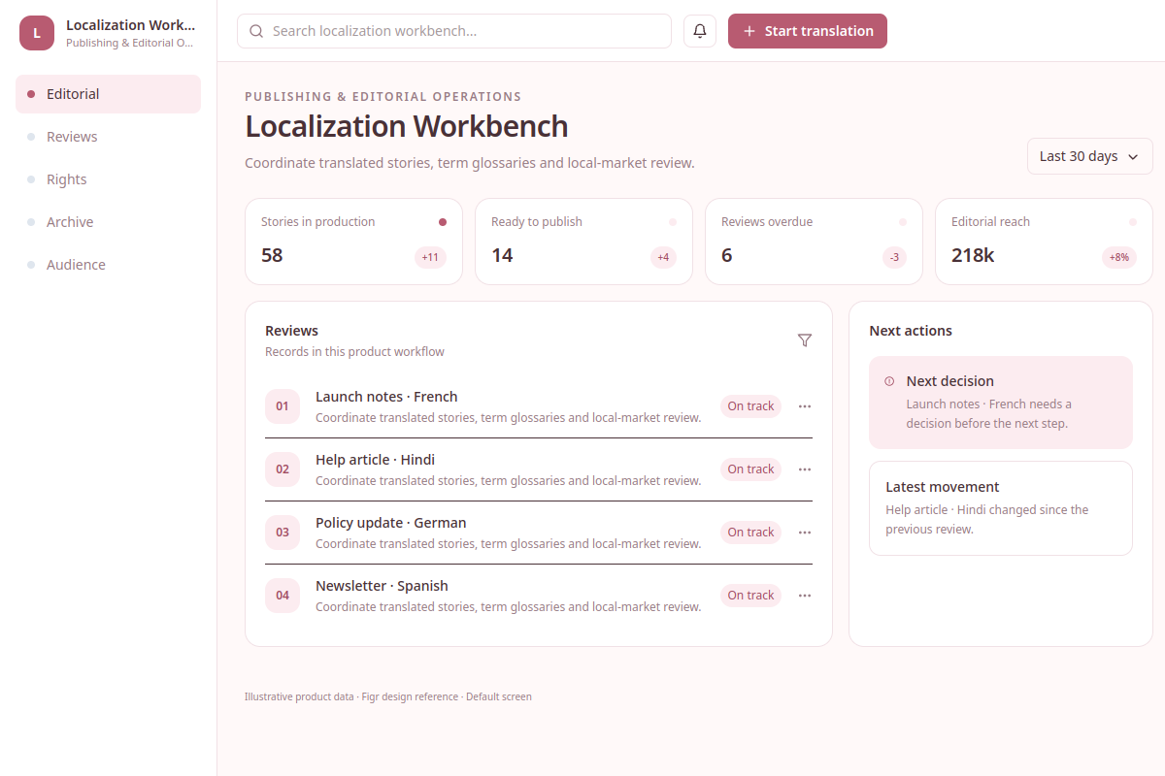Select the Newsletter · Spanish title
Image resolution: width=1165 pixels, height=776 pixels.
pyautogui.click(x=382, y=586)
